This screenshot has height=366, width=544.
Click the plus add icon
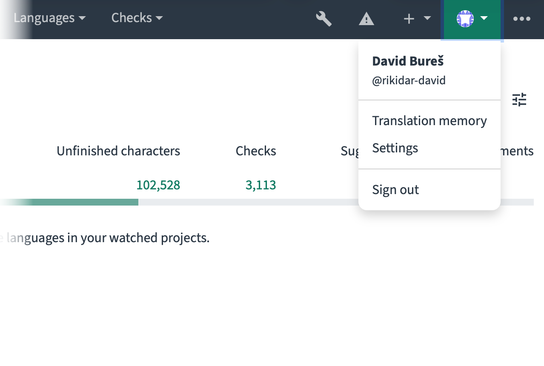pos(409,19)
